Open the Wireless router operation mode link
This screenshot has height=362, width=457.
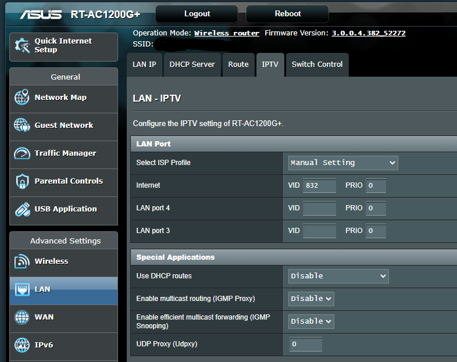tap(227, 33)
